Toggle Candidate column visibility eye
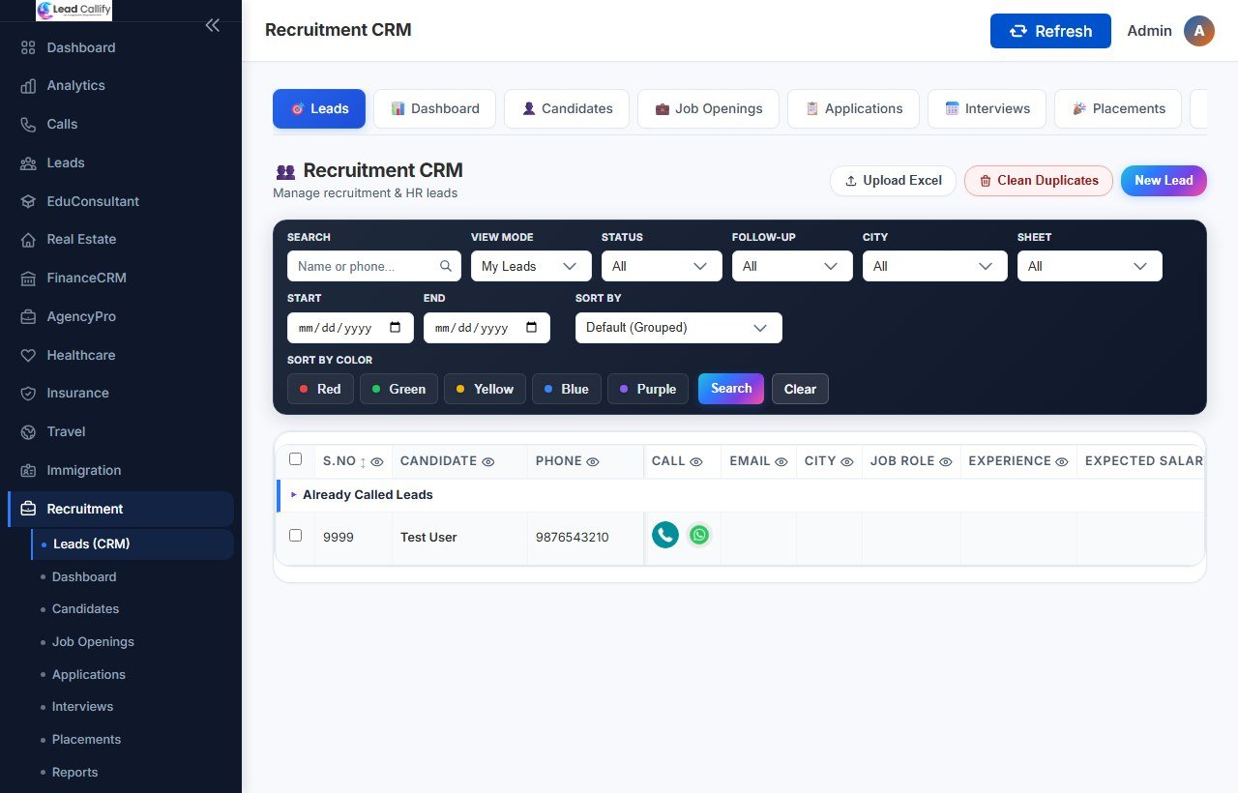The image size is (1238, 793). pyautogui.click(x=488, y=462)
